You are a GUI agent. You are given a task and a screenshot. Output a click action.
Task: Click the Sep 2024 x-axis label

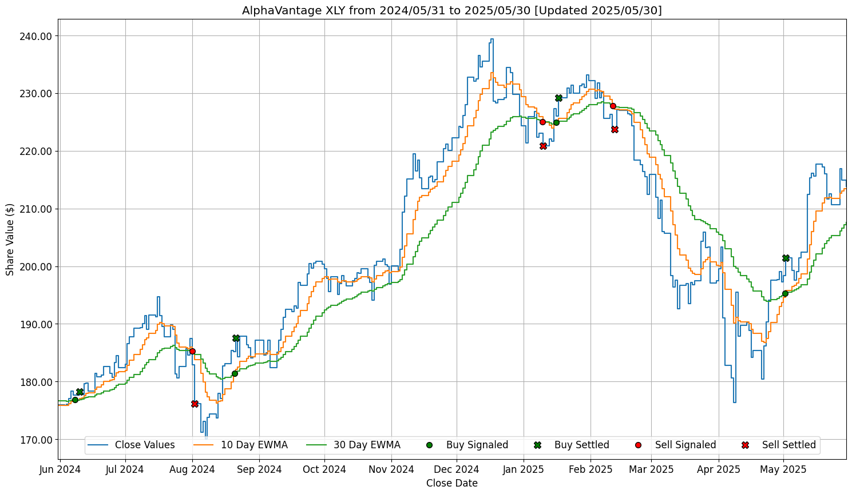coord(259,469)
